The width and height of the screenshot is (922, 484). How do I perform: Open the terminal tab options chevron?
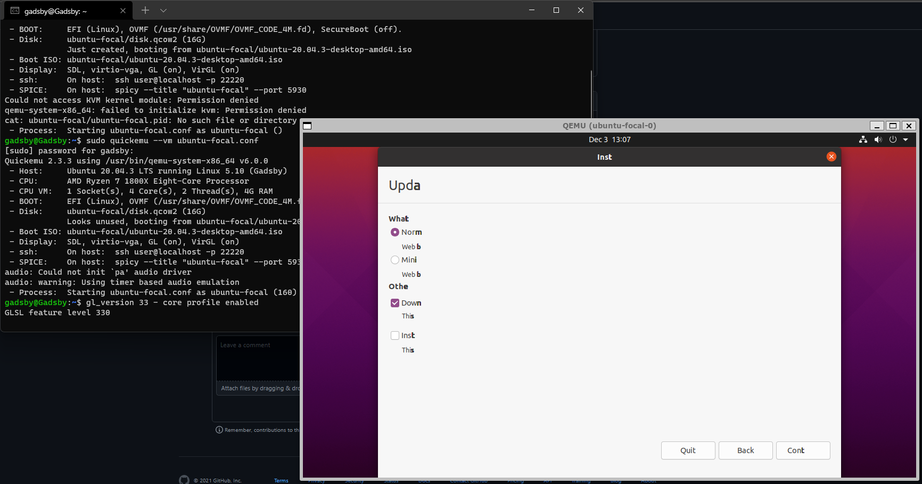(163, 10)
